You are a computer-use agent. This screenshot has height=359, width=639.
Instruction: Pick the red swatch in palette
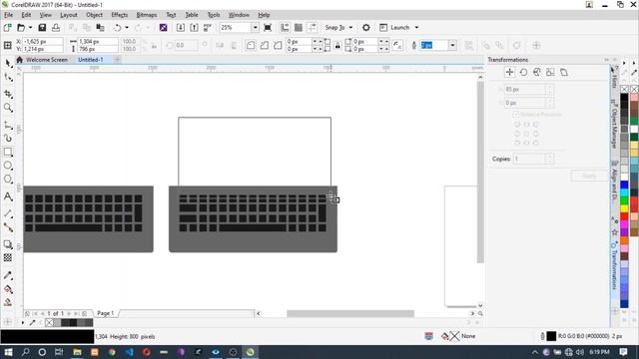point(624,216)
